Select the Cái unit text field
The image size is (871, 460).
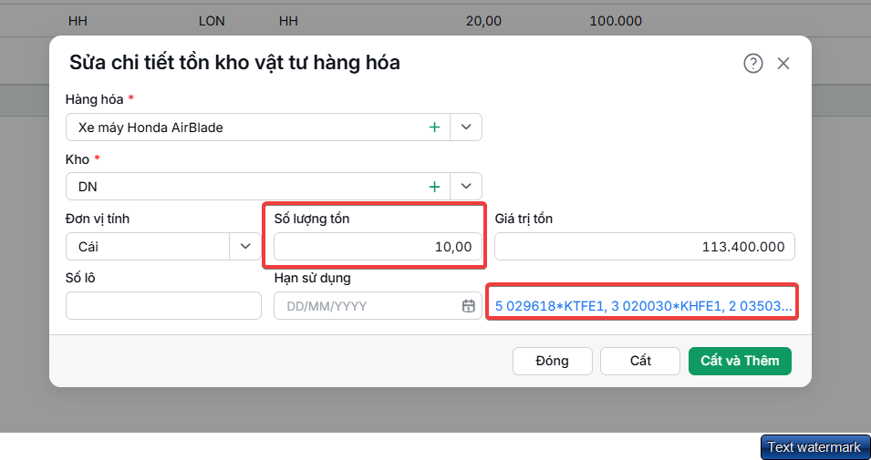click(x=148, y=246)
